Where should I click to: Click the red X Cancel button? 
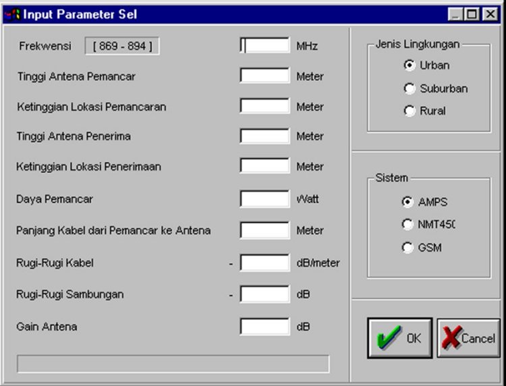tap(468, 338)
